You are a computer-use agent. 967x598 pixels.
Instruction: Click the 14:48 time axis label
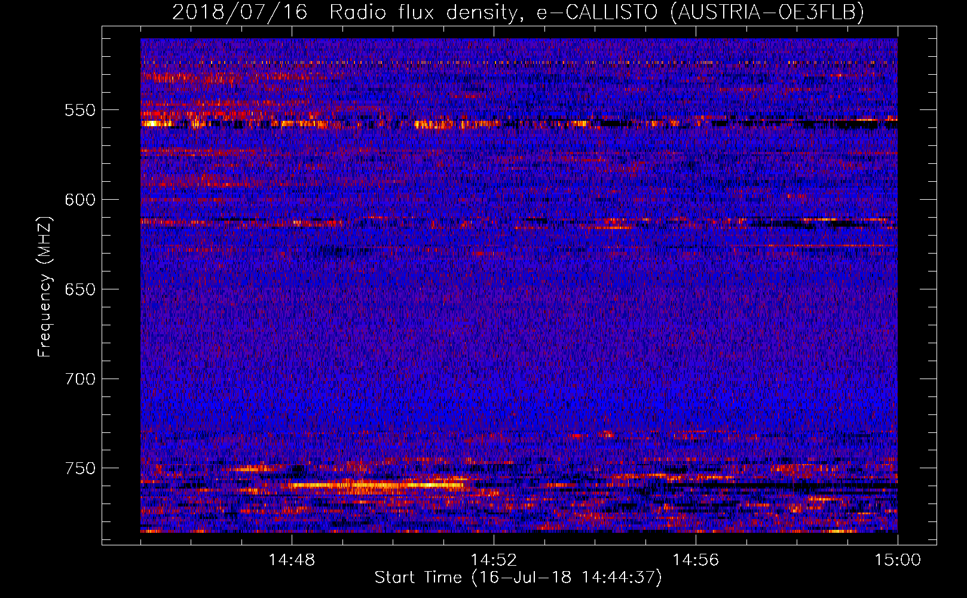point(292,560)
